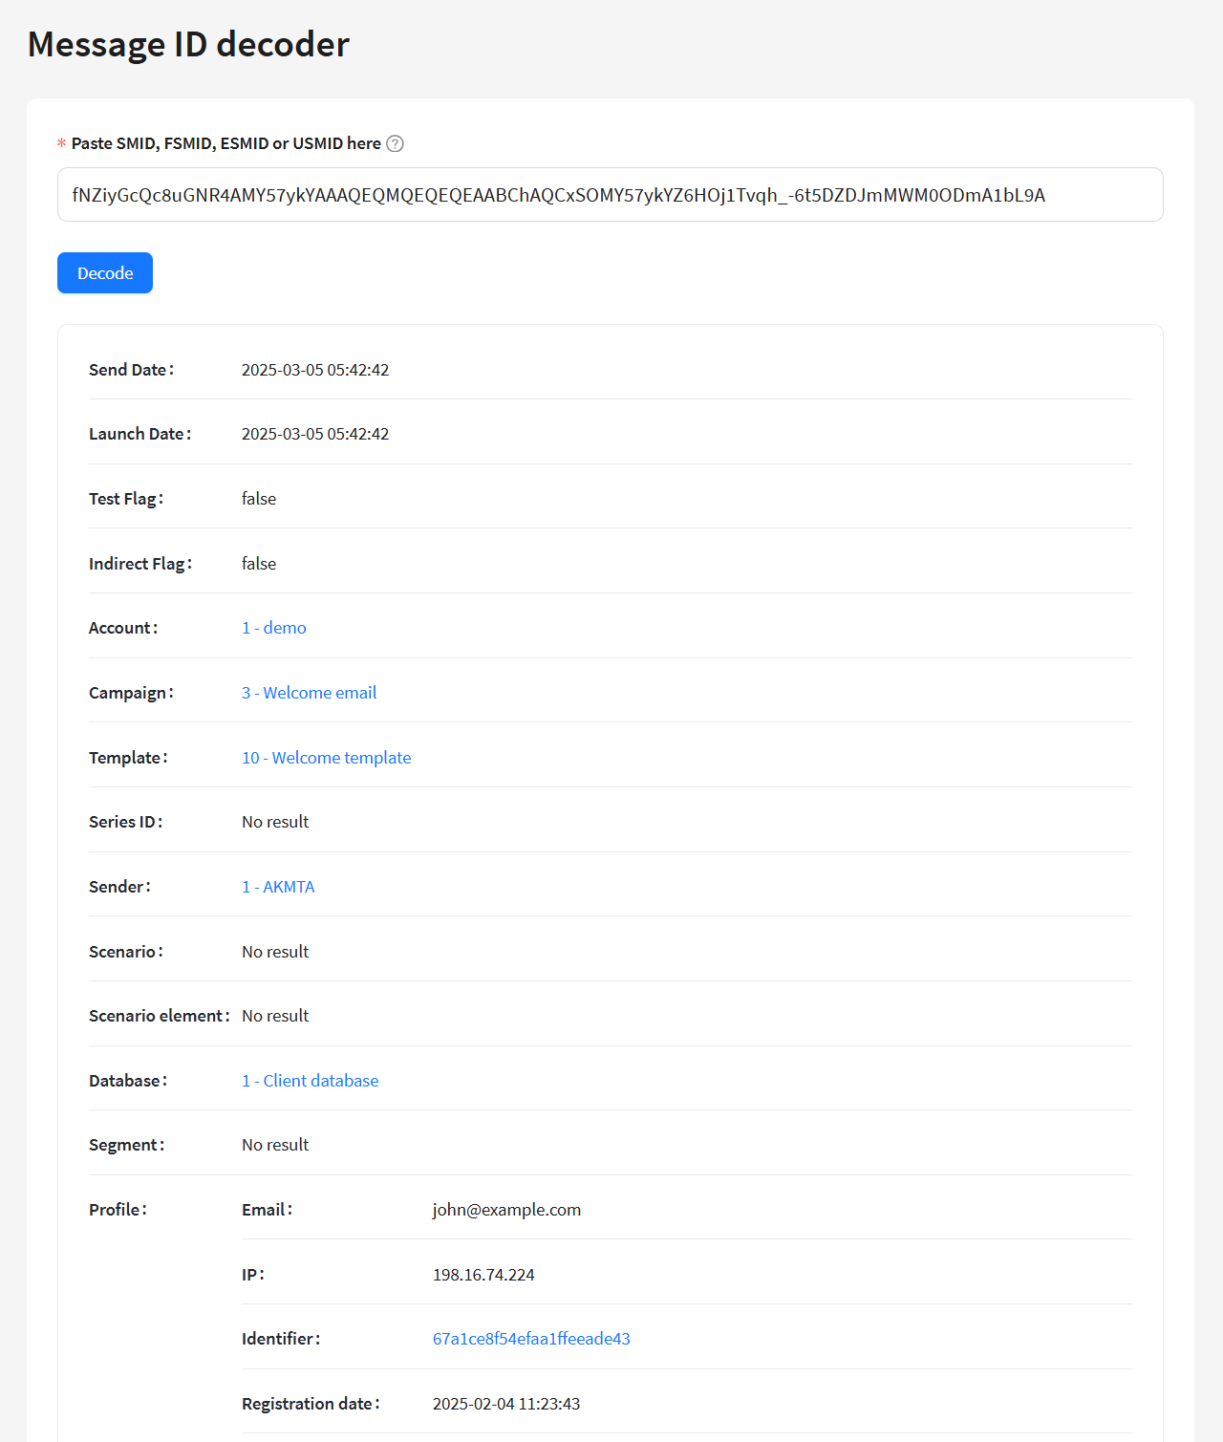This screenshot has width=1223, height=1442.
Task: Click the "Paste SMID, FSMID, ESMID or USMID here" label
Action: (x=225, y=143)
